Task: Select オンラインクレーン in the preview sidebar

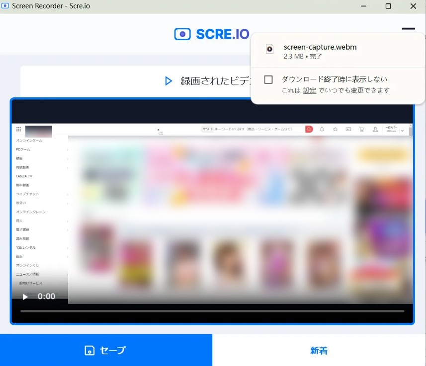Action: pyautogui.click(x=31, y=212)
